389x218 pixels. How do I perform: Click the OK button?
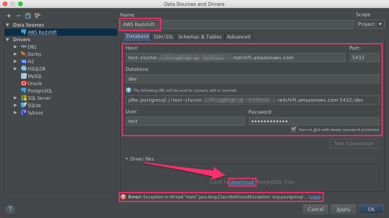(x=371, y=209)
